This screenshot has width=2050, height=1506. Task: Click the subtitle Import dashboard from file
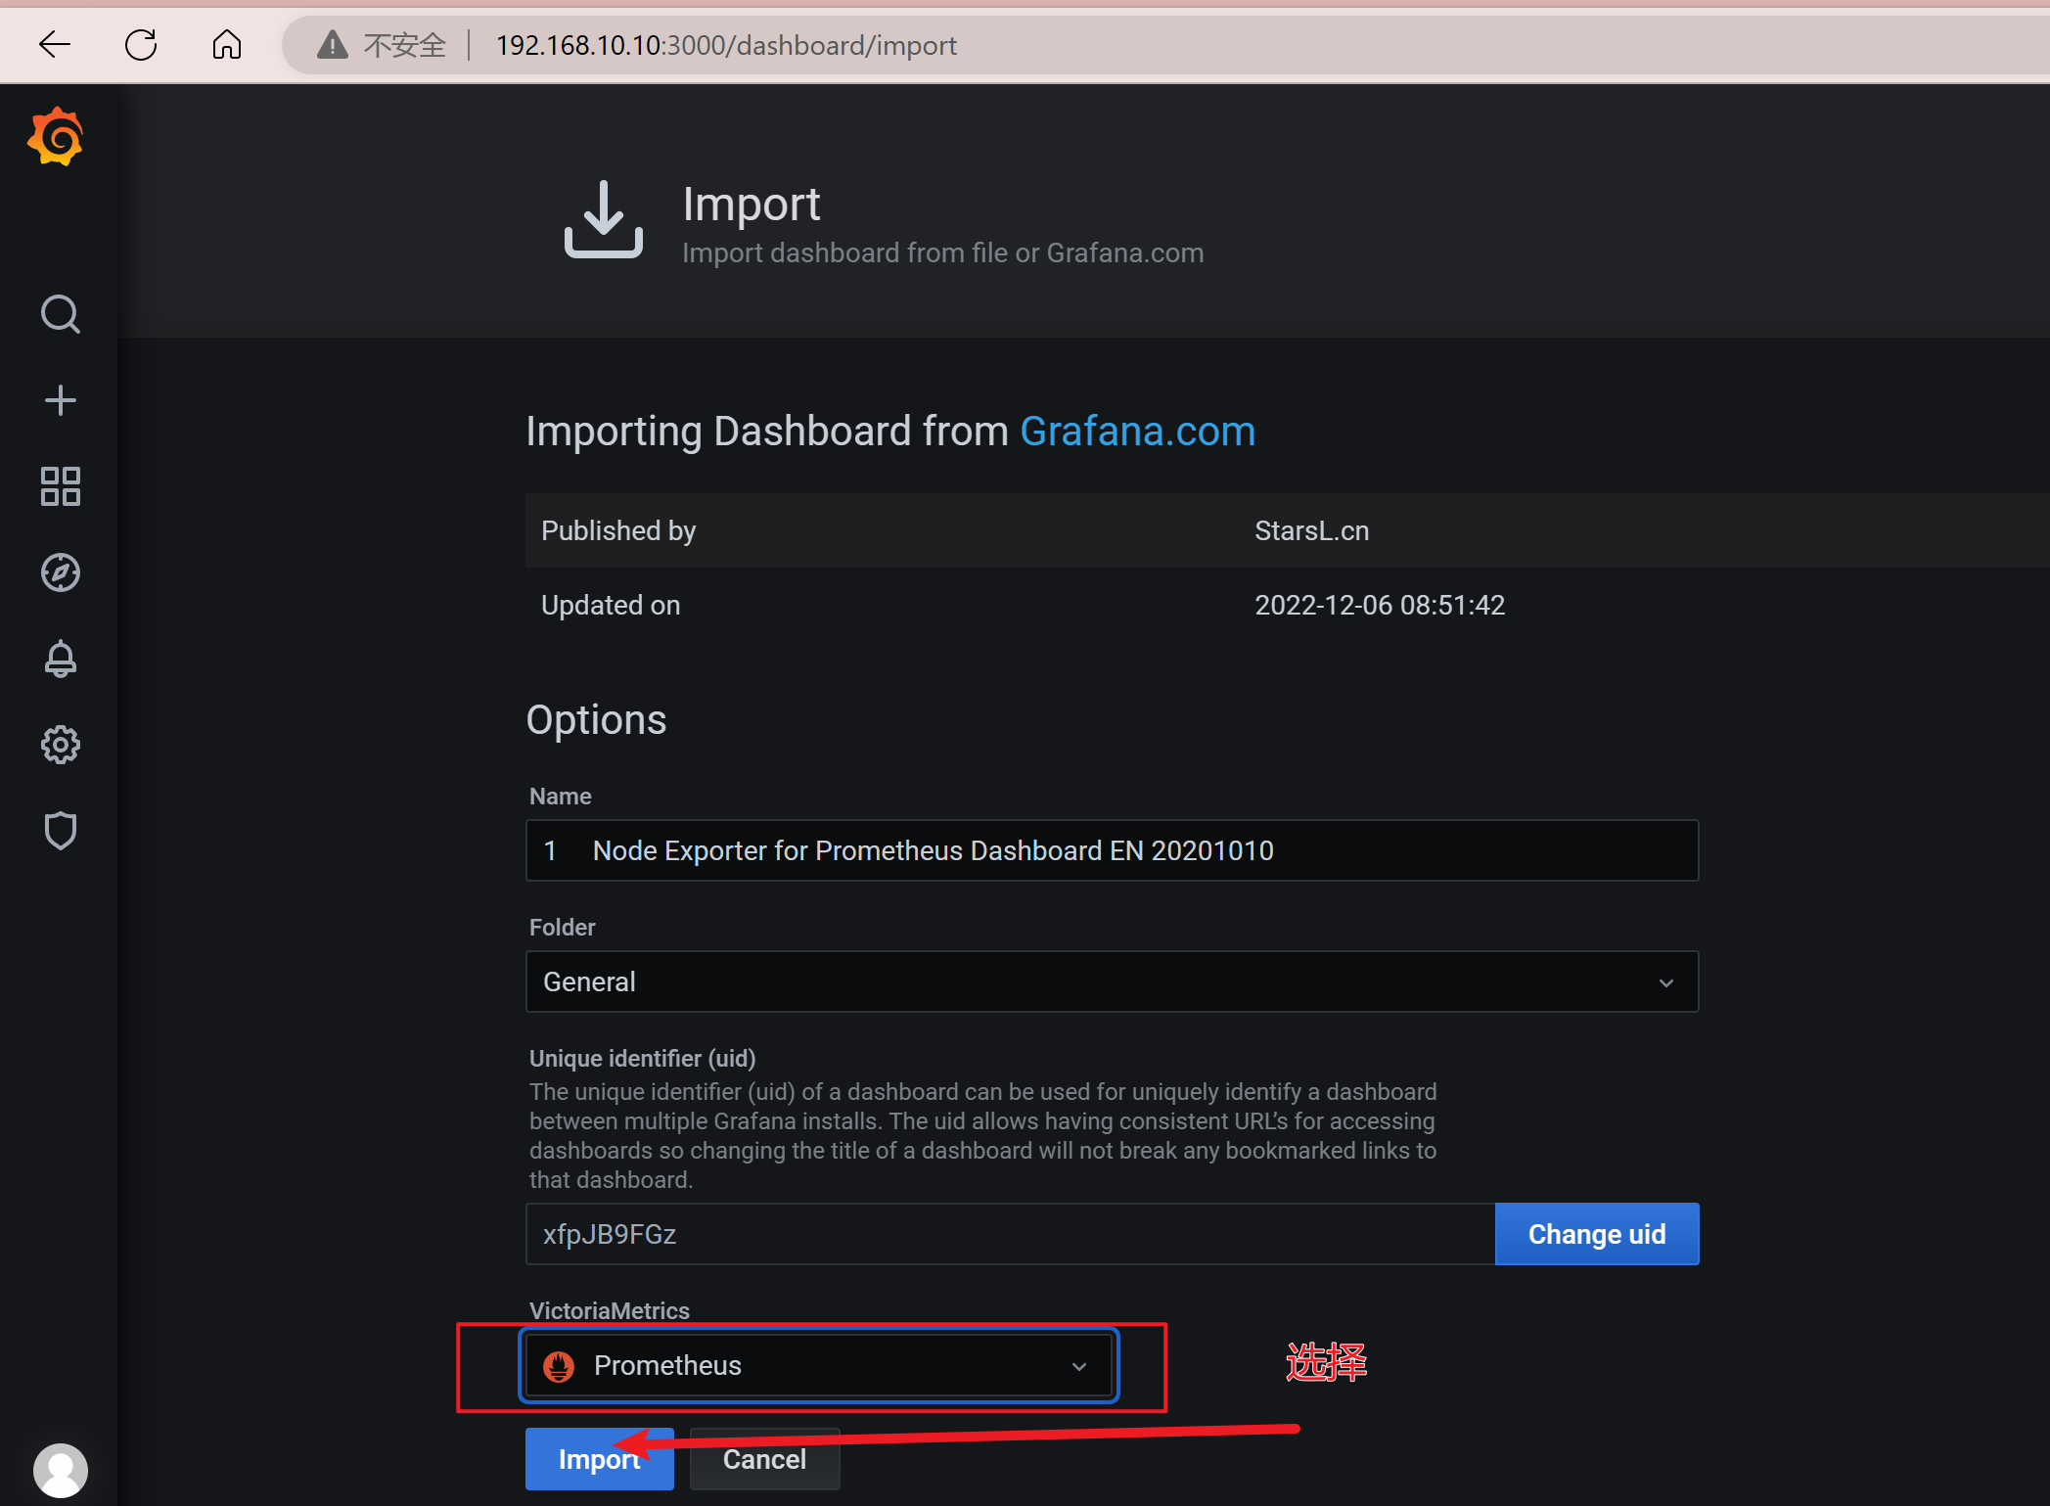(x=942, y=252)
